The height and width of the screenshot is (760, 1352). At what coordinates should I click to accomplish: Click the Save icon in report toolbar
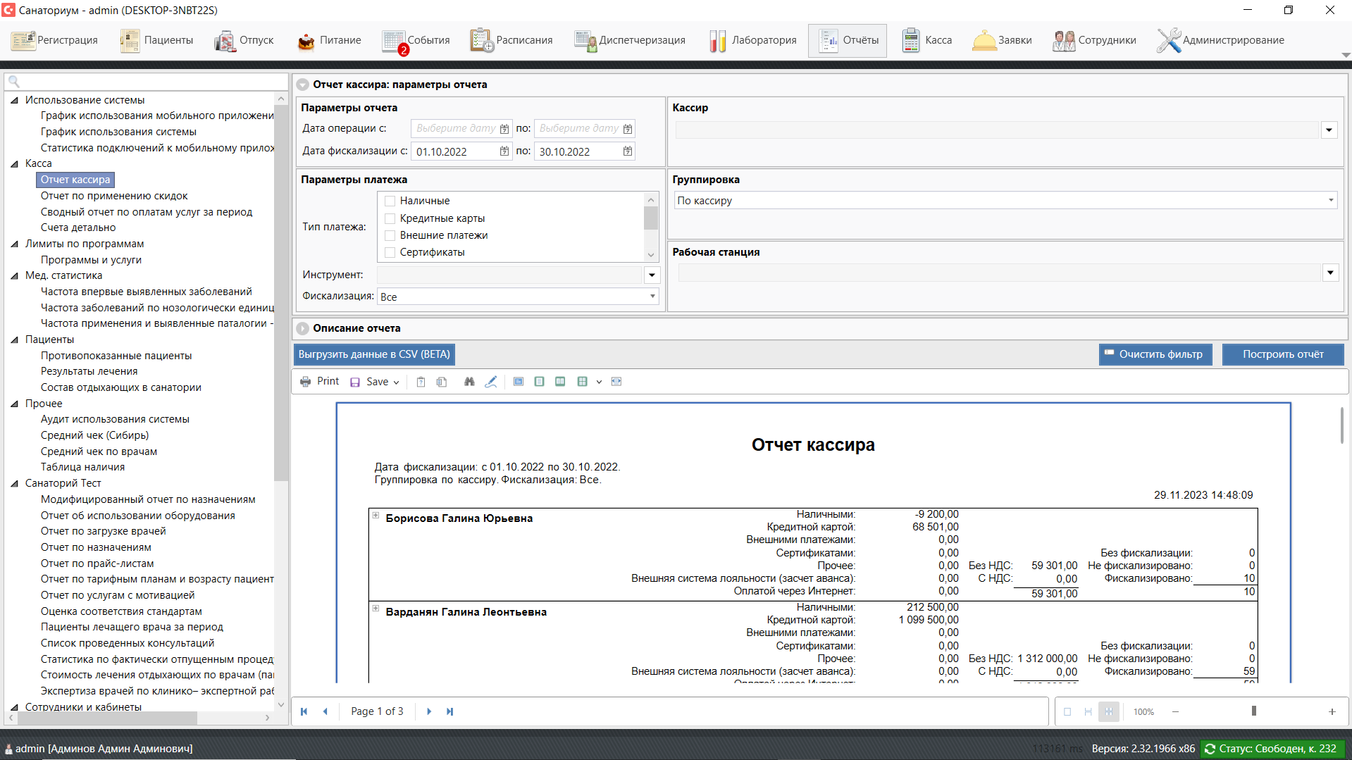click(355, 382)
